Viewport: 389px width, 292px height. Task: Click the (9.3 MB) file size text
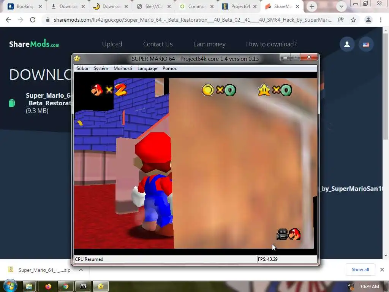[x=37, y=111]
